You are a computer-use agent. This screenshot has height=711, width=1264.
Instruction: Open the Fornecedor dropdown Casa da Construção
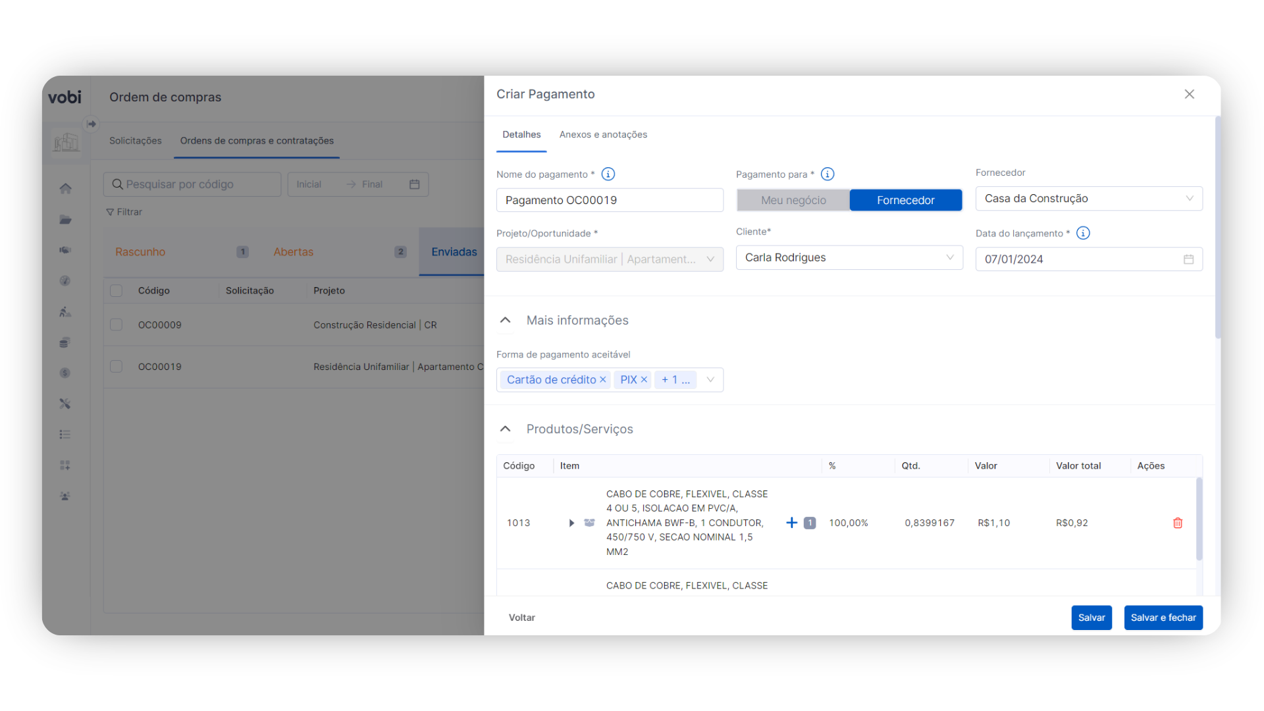(1088, 199)
